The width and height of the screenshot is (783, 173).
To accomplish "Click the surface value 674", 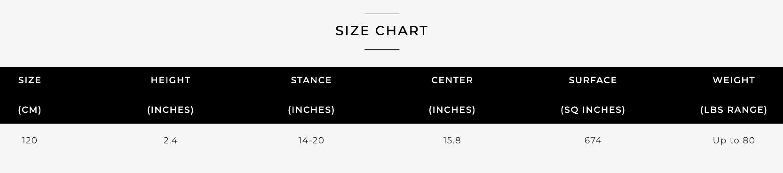I will [x=593, y=141].
